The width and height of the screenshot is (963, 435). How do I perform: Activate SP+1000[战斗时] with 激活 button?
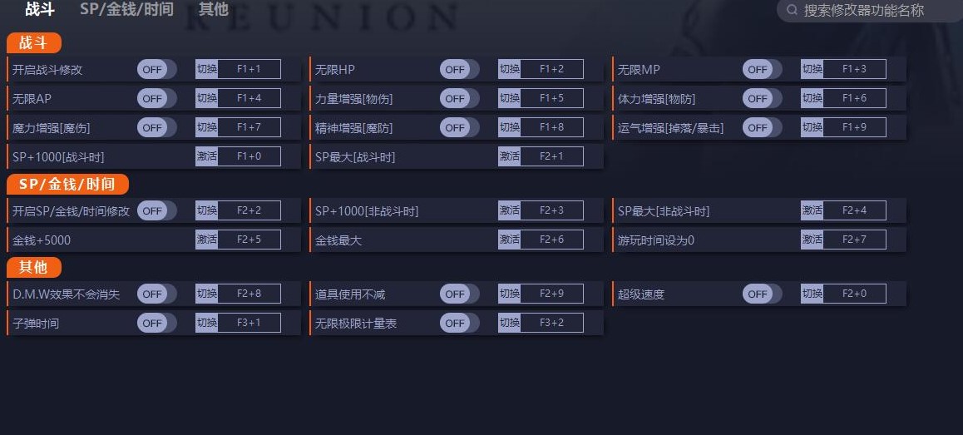pyautogui.click(x=206, y=156)
